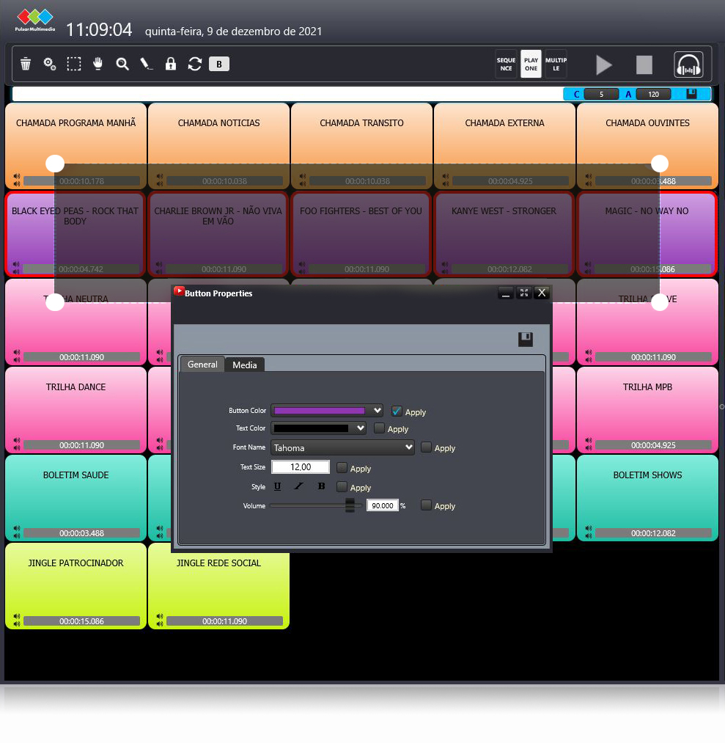Click the trash delete icon in toolbar
Viewport: 725px width, 743px height.
pos(26,64)
